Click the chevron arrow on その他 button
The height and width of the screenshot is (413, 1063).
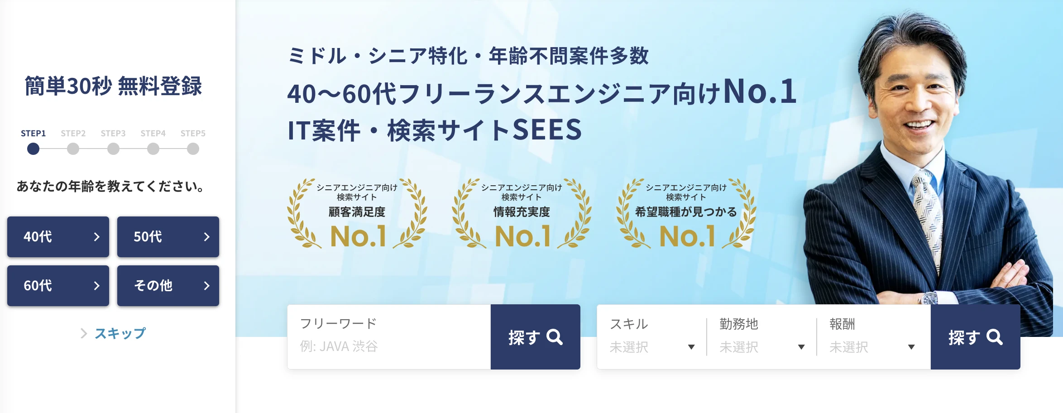click(206, 286)
